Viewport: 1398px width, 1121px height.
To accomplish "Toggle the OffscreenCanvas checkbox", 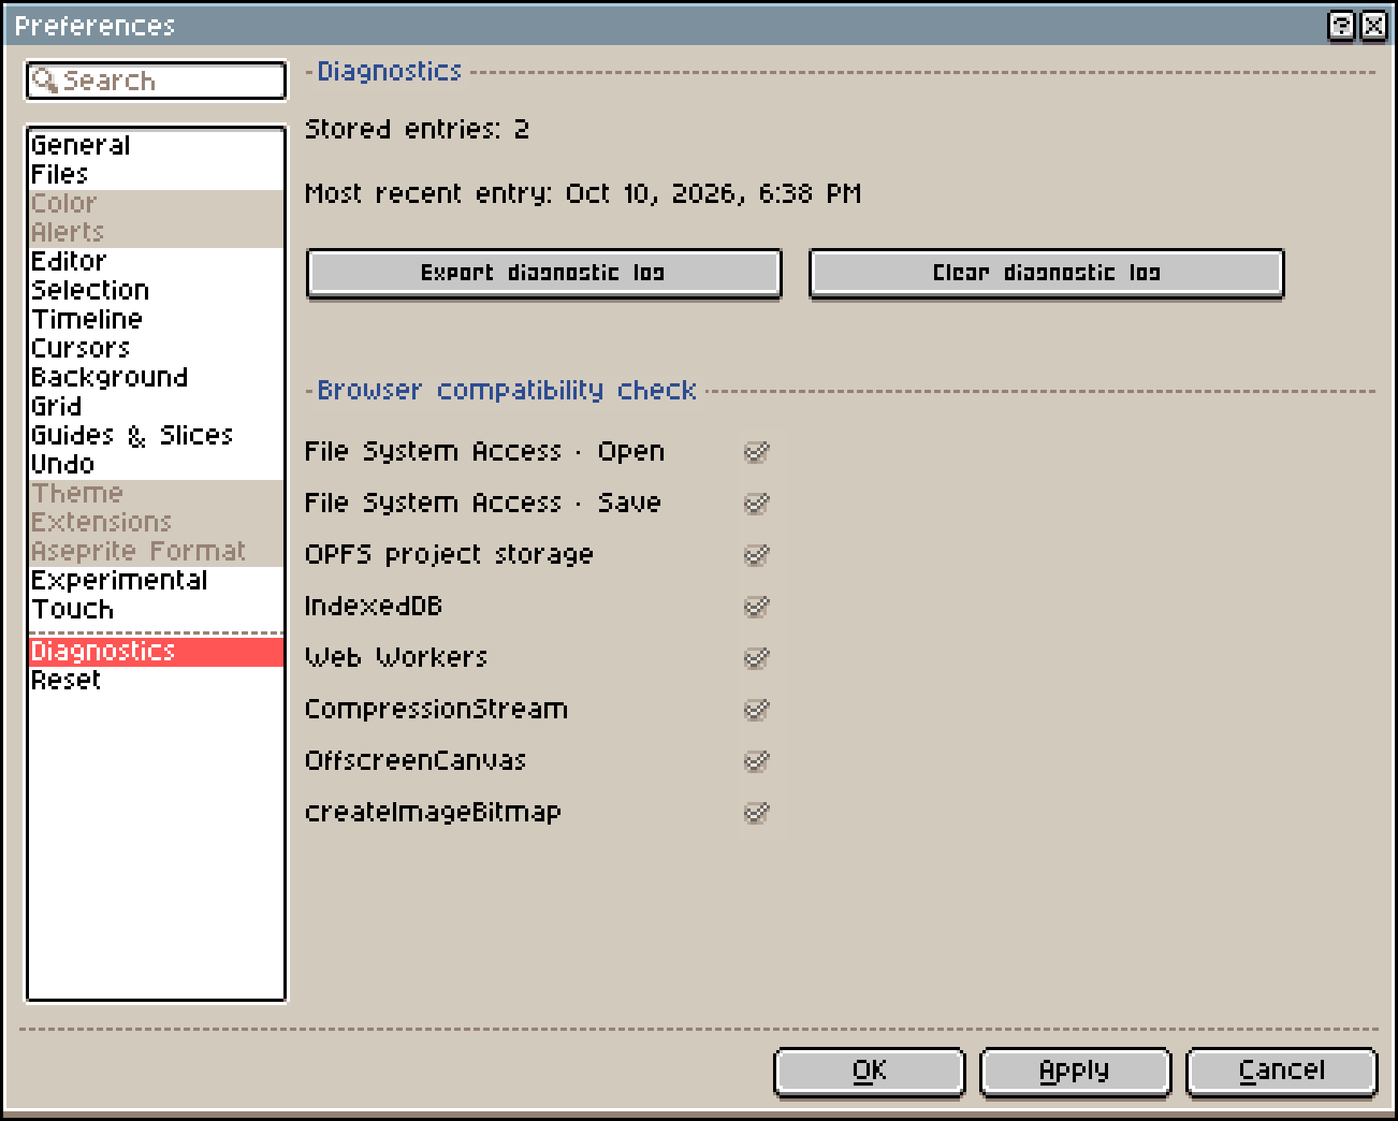I will pyautogui.click(x=756, y=761).
